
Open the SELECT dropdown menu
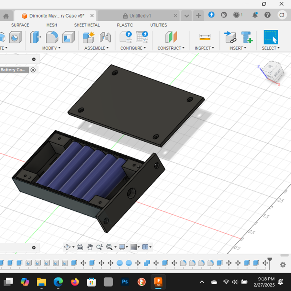[x=271, y=48]
